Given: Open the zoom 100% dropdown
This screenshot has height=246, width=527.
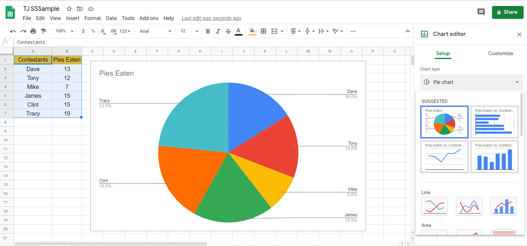Looking at the screenshot, I should pos(64,31).
